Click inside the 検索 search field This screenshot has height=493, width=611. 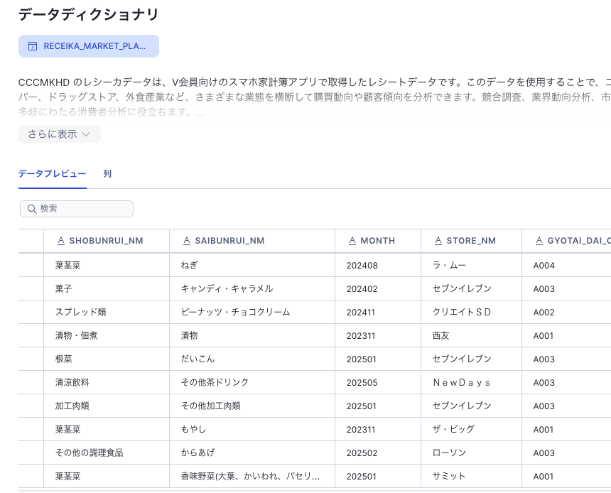76,209
